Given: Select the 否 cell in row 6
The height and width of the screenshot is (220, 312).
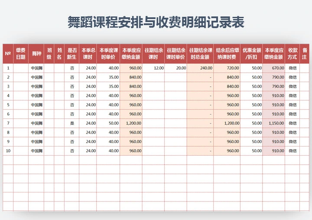Looking at the screenshot, I should pyautogui.click(x=72, y=114).
